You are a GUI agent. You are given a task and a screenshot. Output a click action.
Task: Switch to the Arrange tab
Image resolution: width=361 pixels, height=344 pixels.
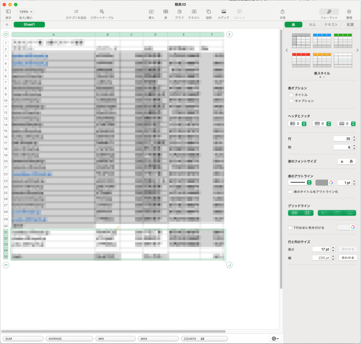(x=350, y=25)
